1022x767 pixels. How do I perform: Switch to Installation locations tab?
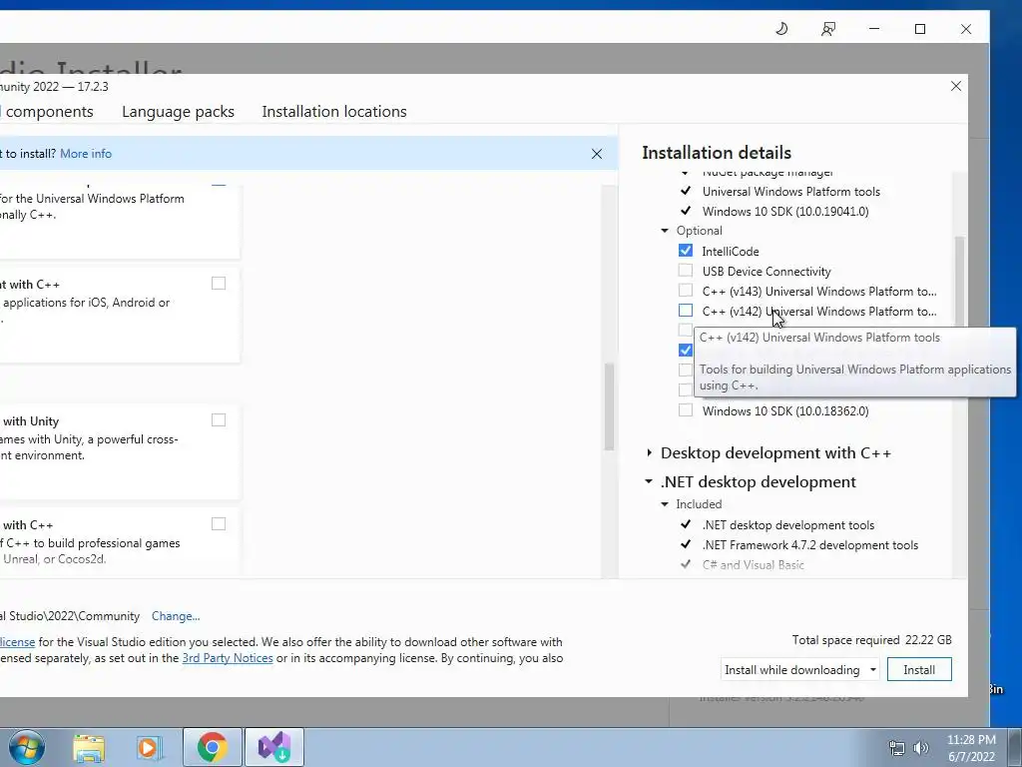[334, 112]
